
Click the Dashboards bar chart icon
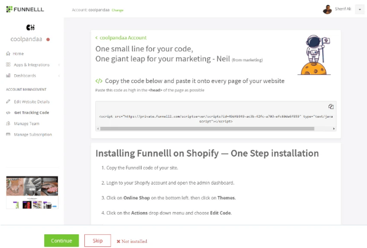8,75
